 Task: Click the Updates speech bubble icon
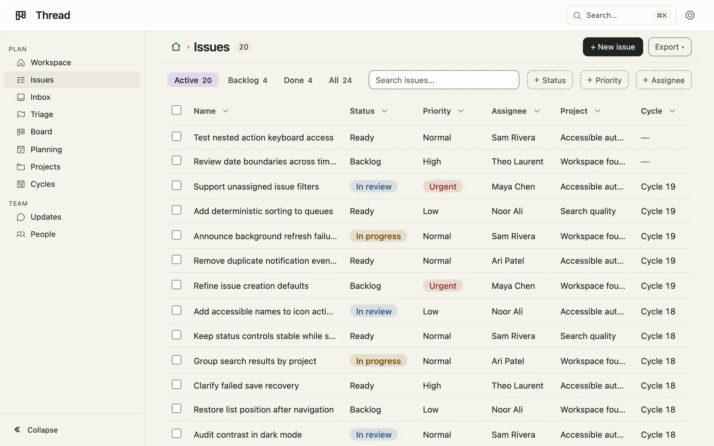click(21, 217)
